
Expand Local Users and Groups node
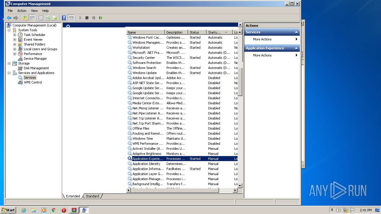[x=15, y=49]
